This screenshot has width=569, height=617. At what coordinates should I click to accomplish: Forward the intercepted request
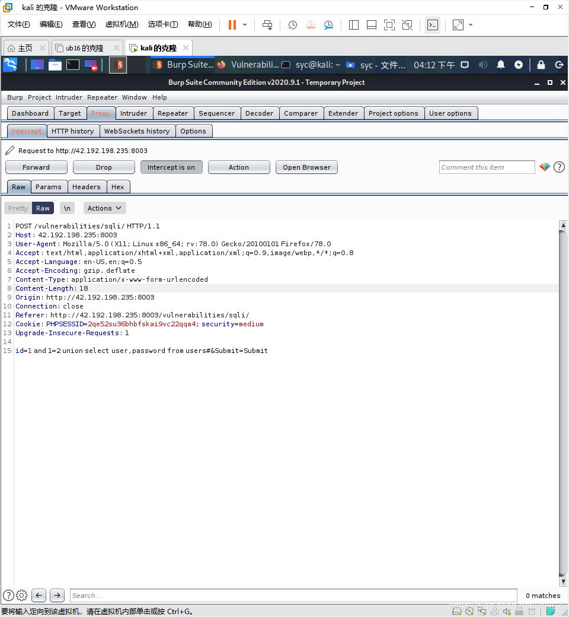pyautogui.click(x=36, y=167)
